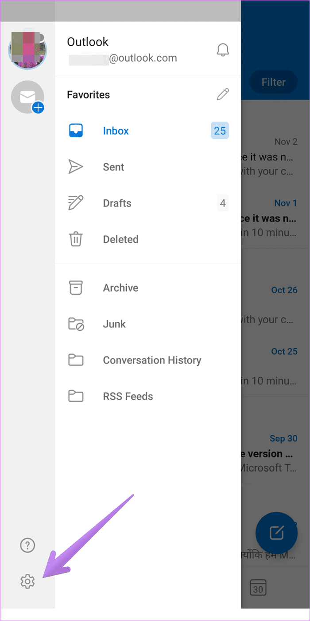The image size is (310, 621).
Task: Open the Inbox folder icon
Action: click(76, 131)
